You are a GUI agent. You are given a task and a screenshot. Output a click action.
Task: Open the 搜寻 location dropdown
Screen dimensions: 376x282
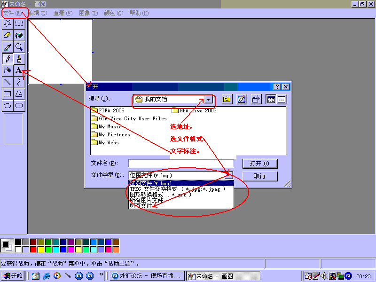(x=208, y=100)
